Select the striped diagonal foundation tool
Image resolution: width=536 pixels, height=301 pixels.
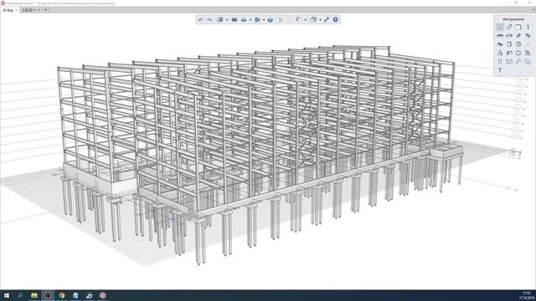528,35
